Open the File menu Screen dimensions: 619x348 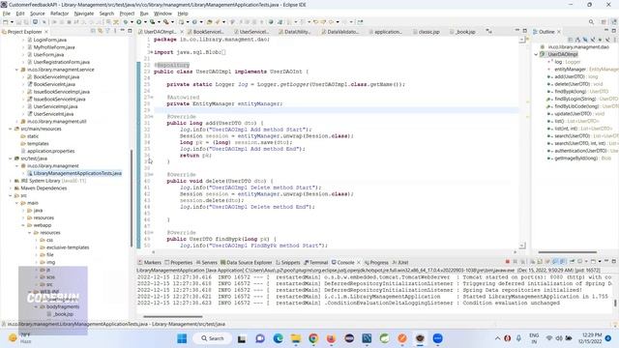7,14
